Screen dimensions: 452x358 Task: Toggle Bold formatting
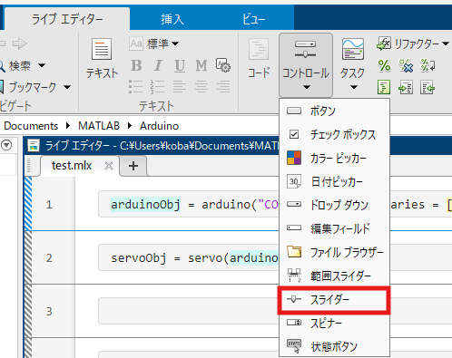136,65
